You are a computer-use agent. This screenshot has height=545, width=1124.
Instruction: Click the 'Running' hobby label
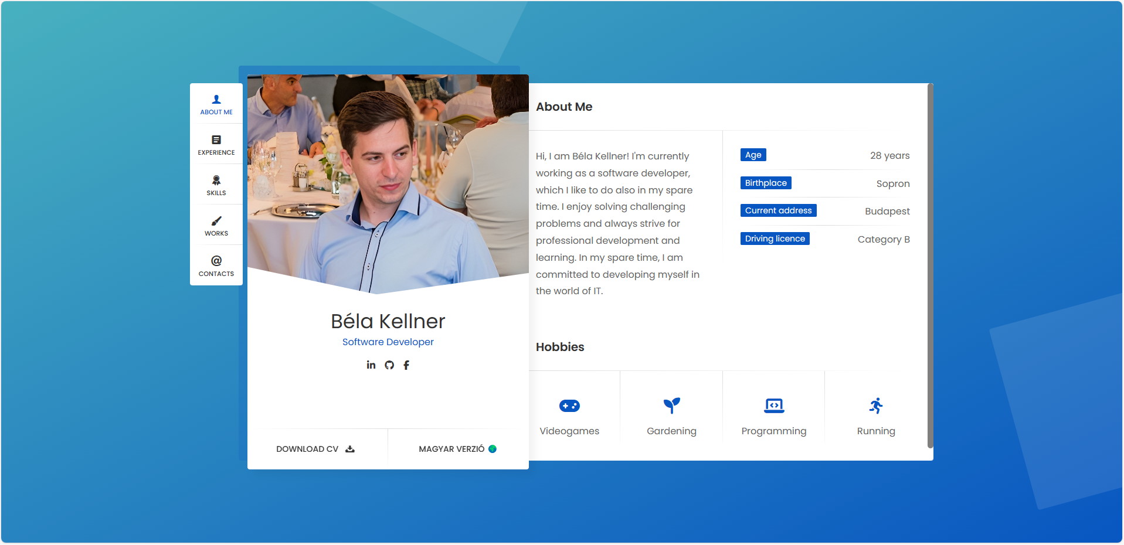tap(876, 431)
